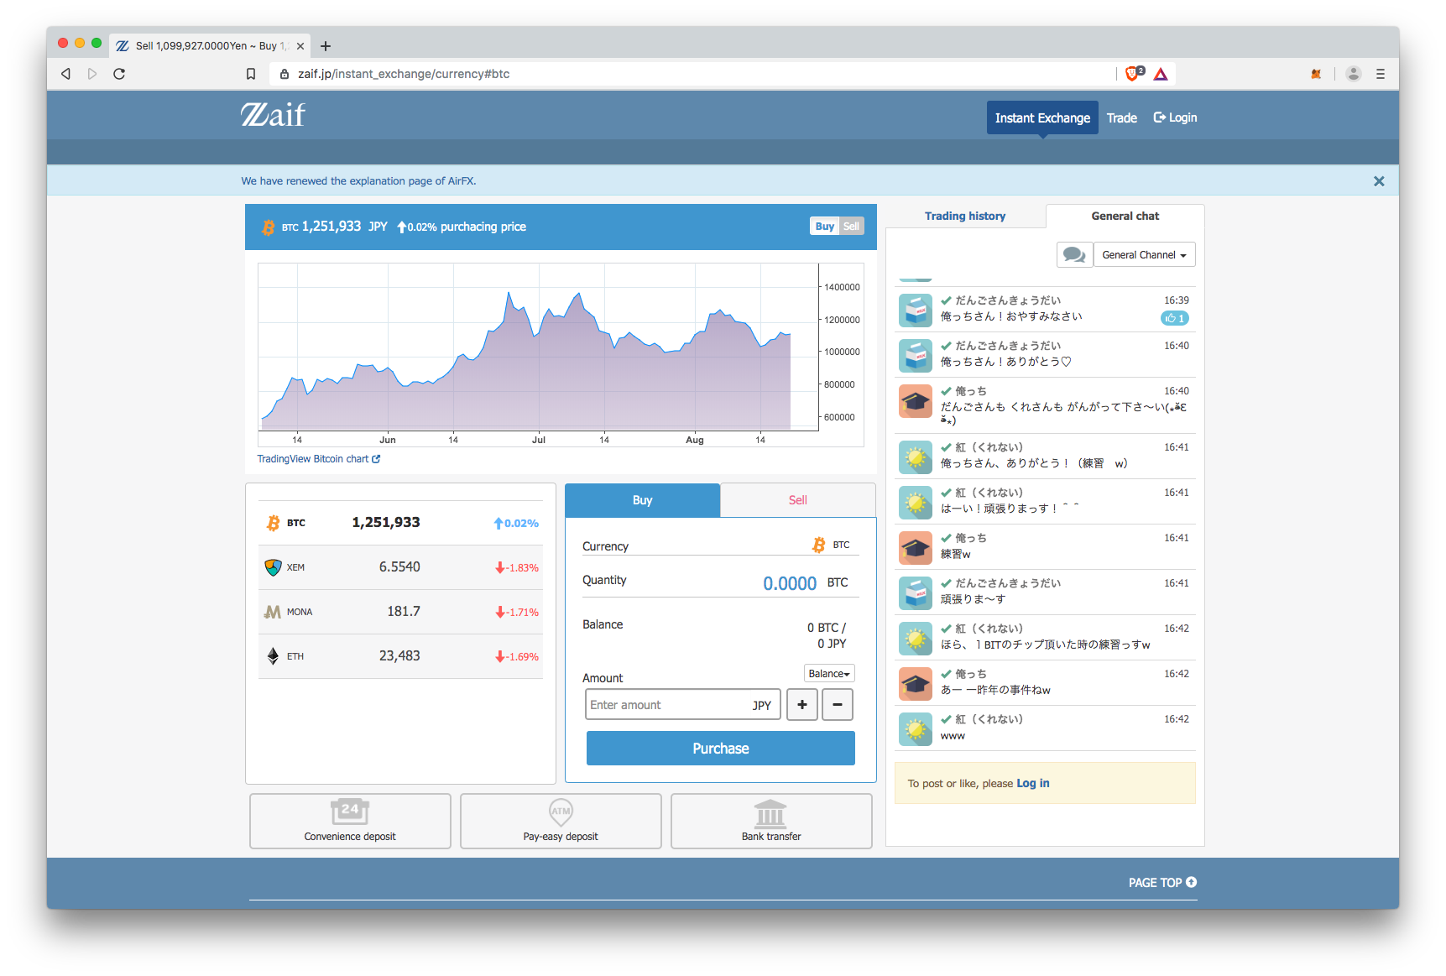Open Convenience deposit option
Screen dimensions: 1446x976
pyautogui.click(x=350, y=821)
